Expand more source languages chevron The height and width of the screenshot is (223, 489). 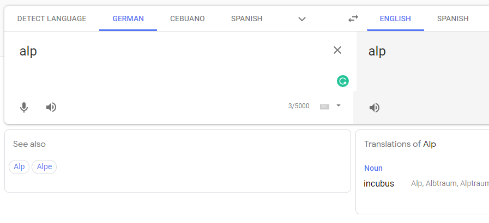tap(301, 19)
